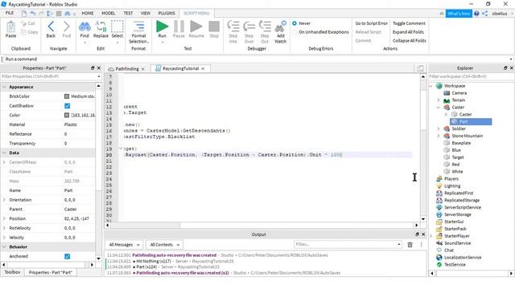Click Step Over debugger icon

(249, 26)
